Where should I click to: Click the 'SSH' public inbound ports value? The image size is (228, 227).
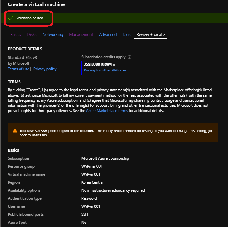click(85, 214)
